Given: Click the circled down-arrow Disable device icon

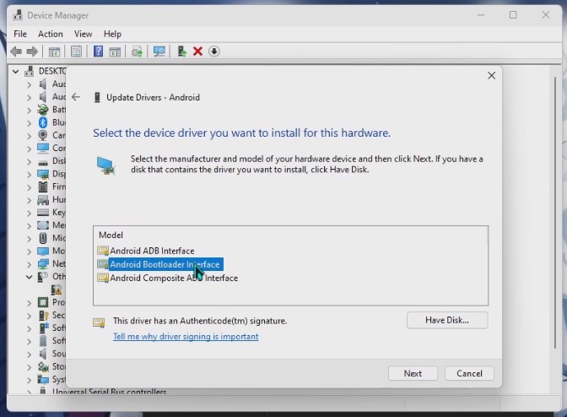Looking at the screenshot, I should point(214,51).
